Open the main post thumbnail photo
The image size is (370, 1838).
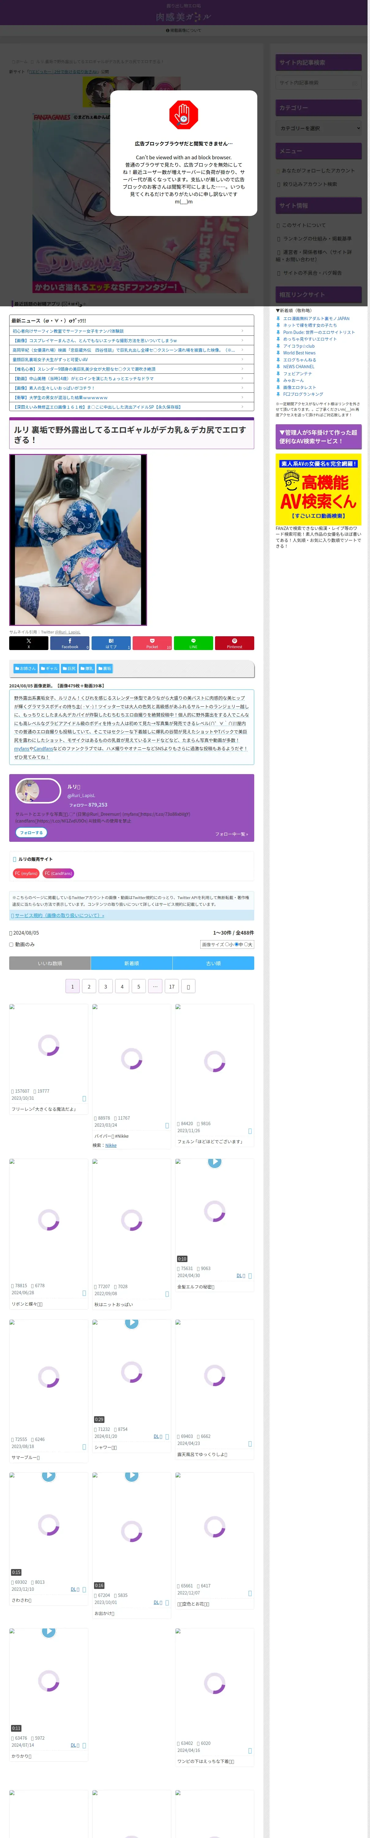(x=78, y=539)
